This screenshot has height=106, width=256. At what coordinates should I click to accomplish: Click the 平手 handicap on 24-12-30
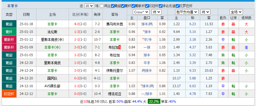(x=147, y=63)
